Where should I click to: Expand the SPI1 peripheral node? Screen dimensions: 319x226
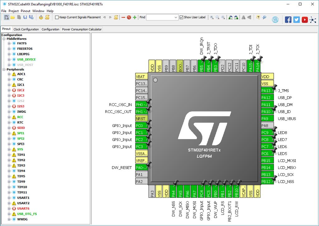[x=9, y=133]
